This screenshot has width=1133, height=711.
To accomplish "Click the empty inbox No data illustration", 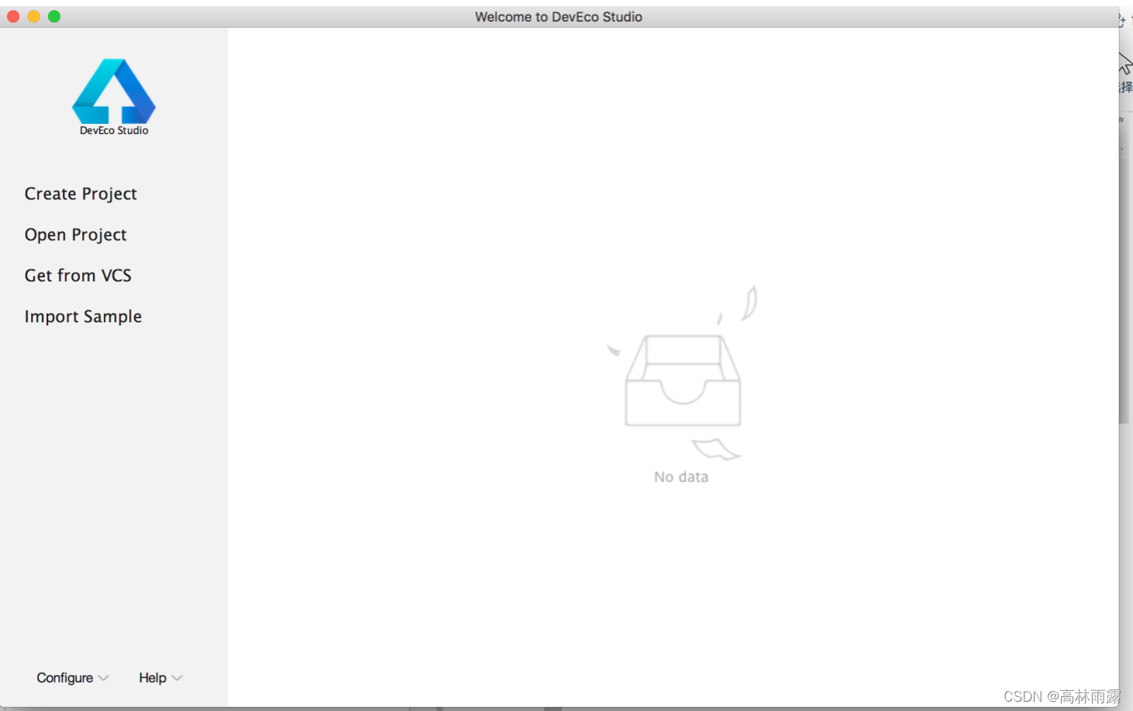I will tap(682, 373).
